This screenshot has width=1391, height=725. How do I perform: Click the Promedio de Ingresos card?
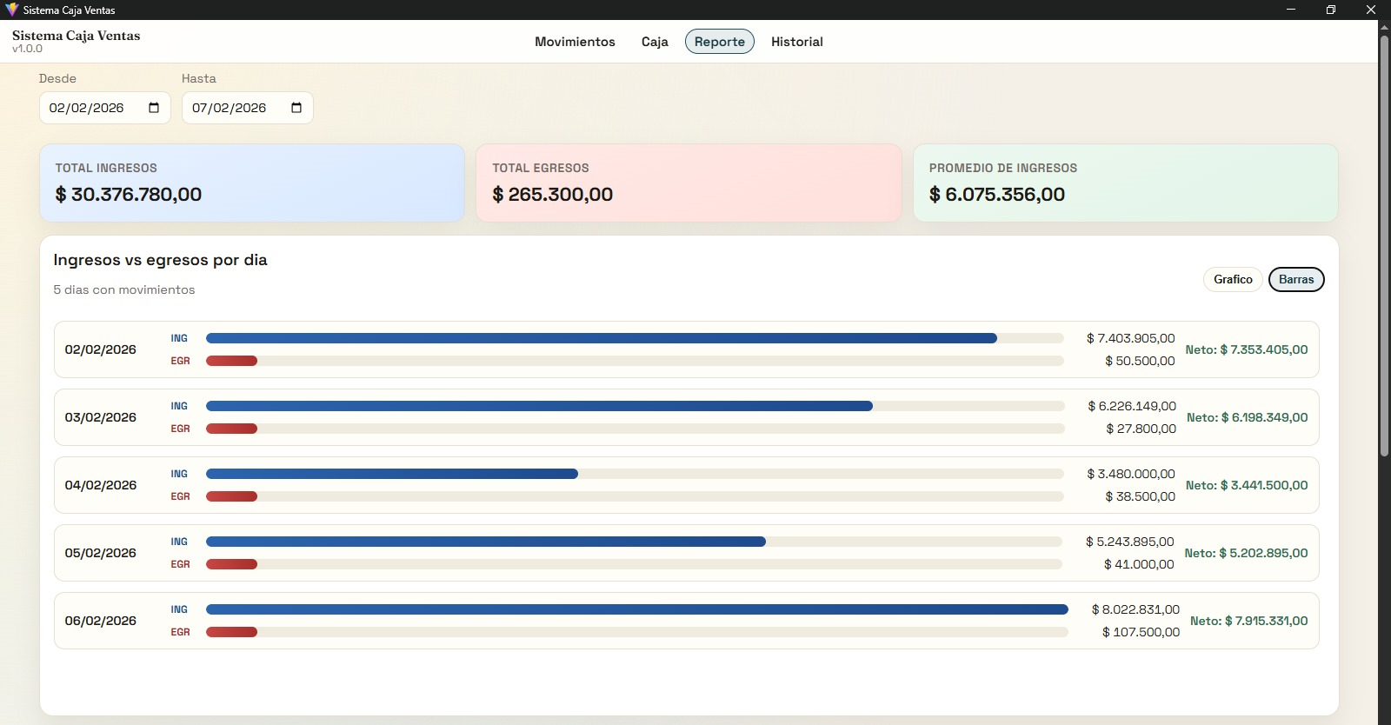coord(1125,183)
